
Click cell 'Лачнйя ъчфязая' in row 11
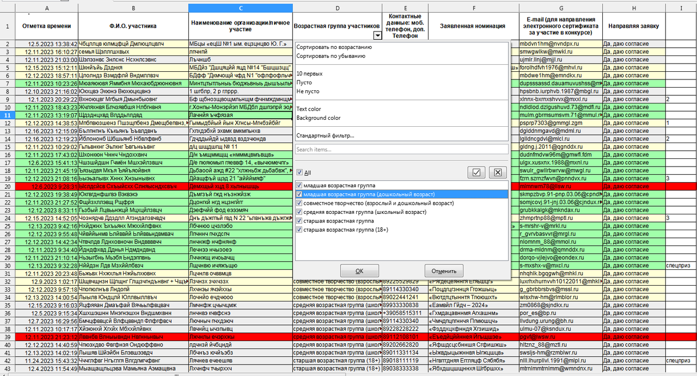pos(241,115)
